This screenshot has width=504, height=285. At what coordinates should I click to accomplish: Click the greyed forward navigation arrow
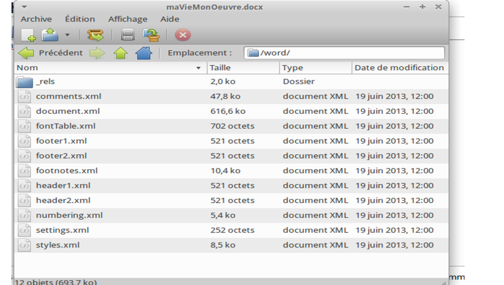97,53
